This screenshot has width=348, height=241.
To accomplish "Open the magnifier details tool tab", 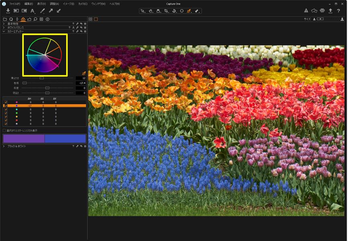I will tap(35, 19).
